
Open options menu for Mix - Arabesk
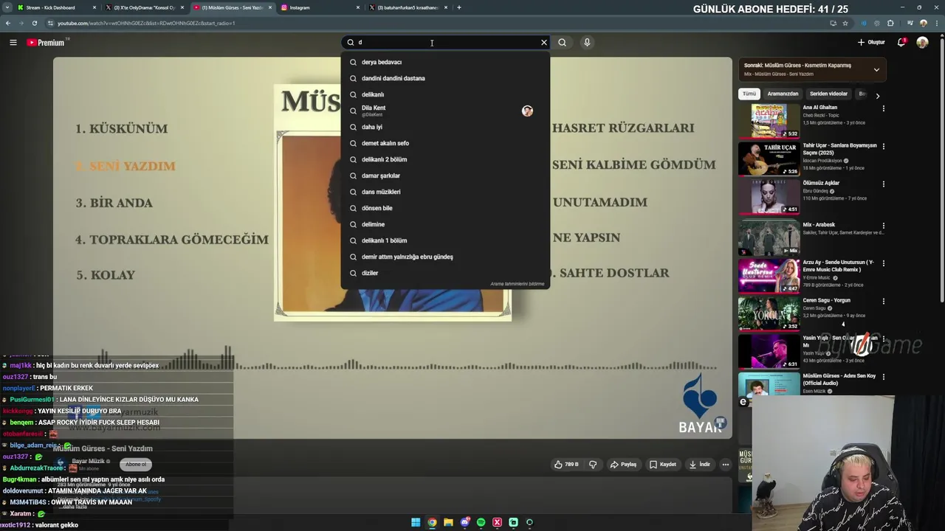(x=883, y=226)
